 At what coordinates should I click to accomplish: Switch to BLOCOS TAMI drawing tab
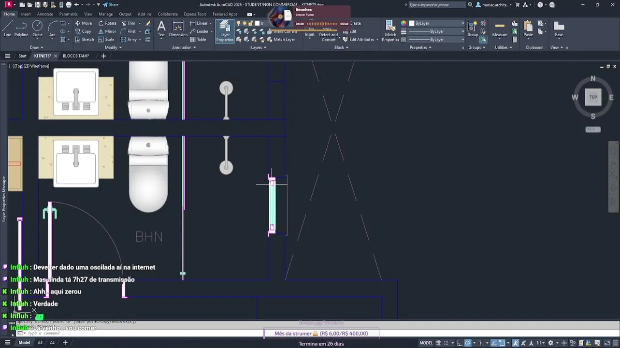[x=76, y=56]
